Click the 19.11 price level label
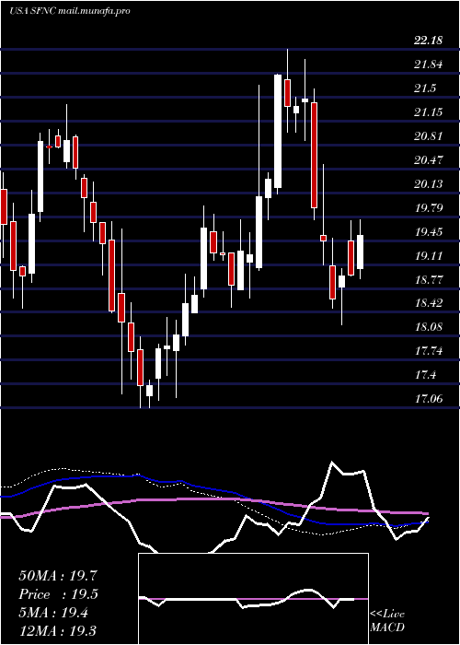Viewport: 460px width, 645px height. [429, 256]
